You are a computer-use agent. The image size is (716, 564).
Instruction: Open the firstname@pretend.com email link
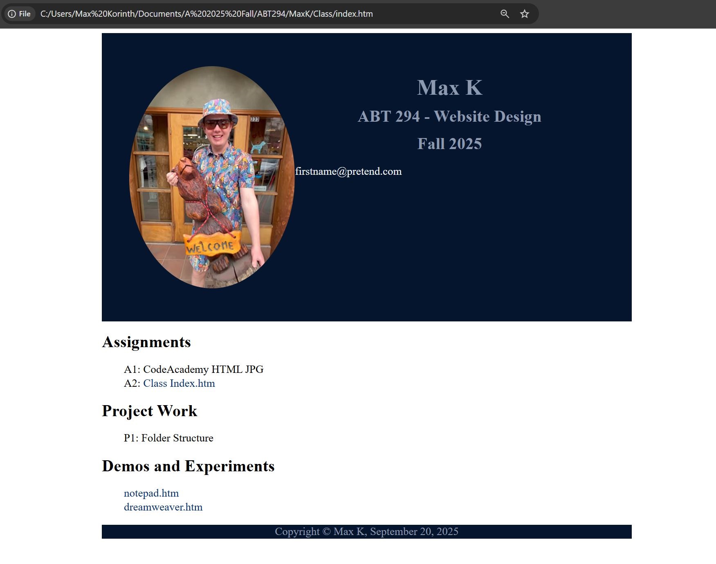(348, 172)
